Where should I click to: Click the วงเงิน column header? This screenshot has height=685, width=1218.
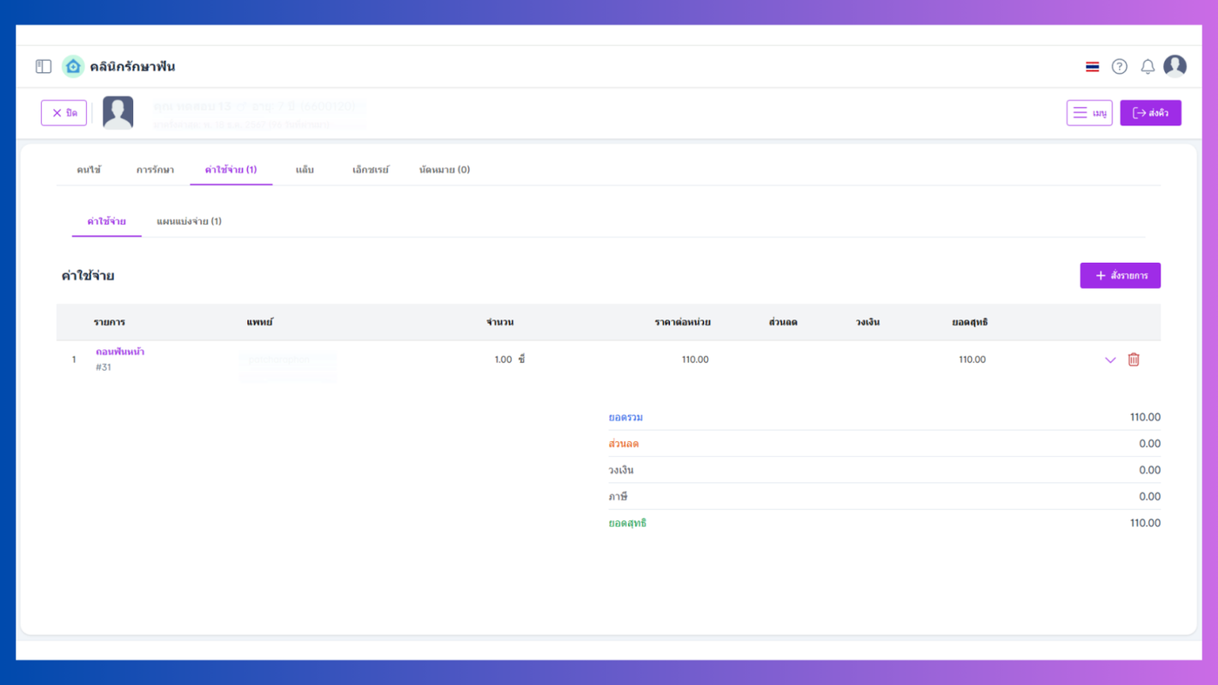point(867,322)
